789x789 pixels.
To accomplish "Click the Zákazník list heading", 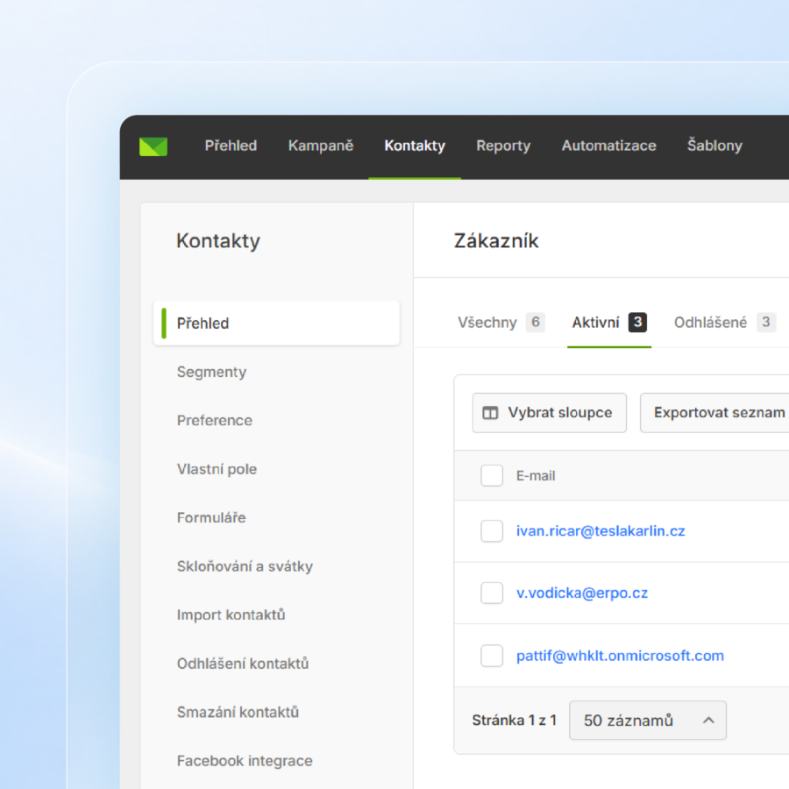I will [496, 240].
